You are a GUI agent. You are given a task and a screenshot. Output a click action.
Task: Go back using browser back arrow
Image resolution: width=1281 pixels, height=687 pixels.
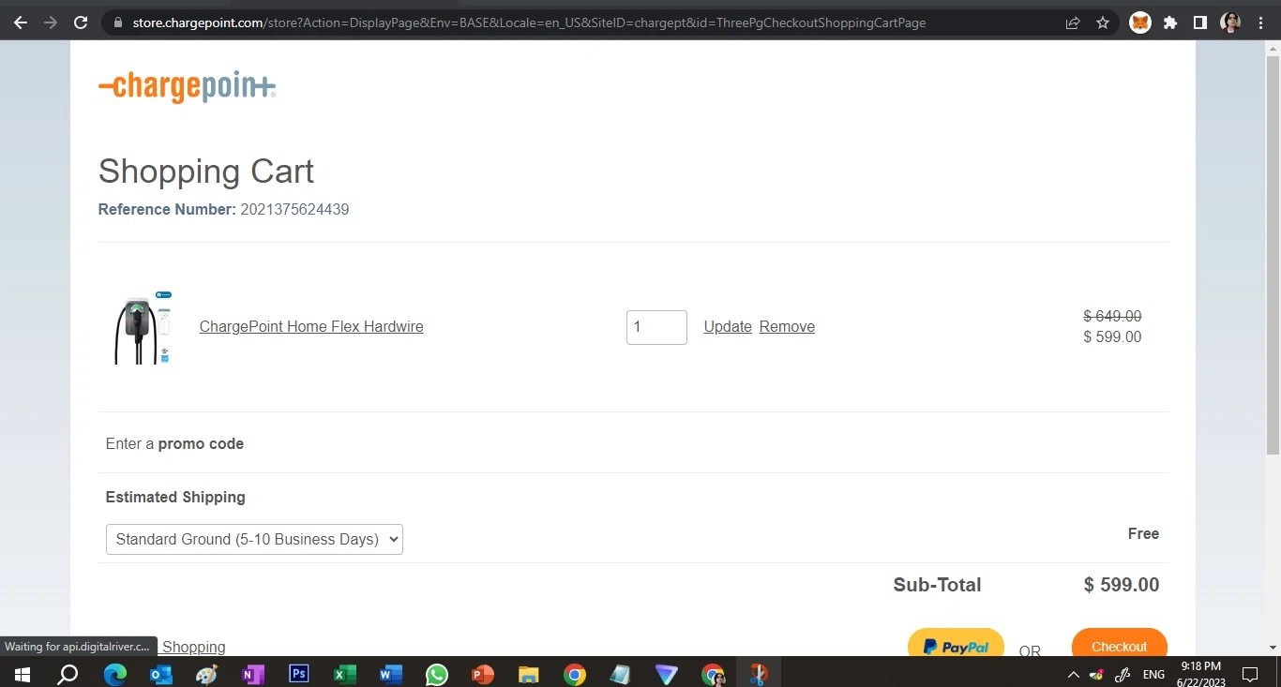(x=20, y=22)
